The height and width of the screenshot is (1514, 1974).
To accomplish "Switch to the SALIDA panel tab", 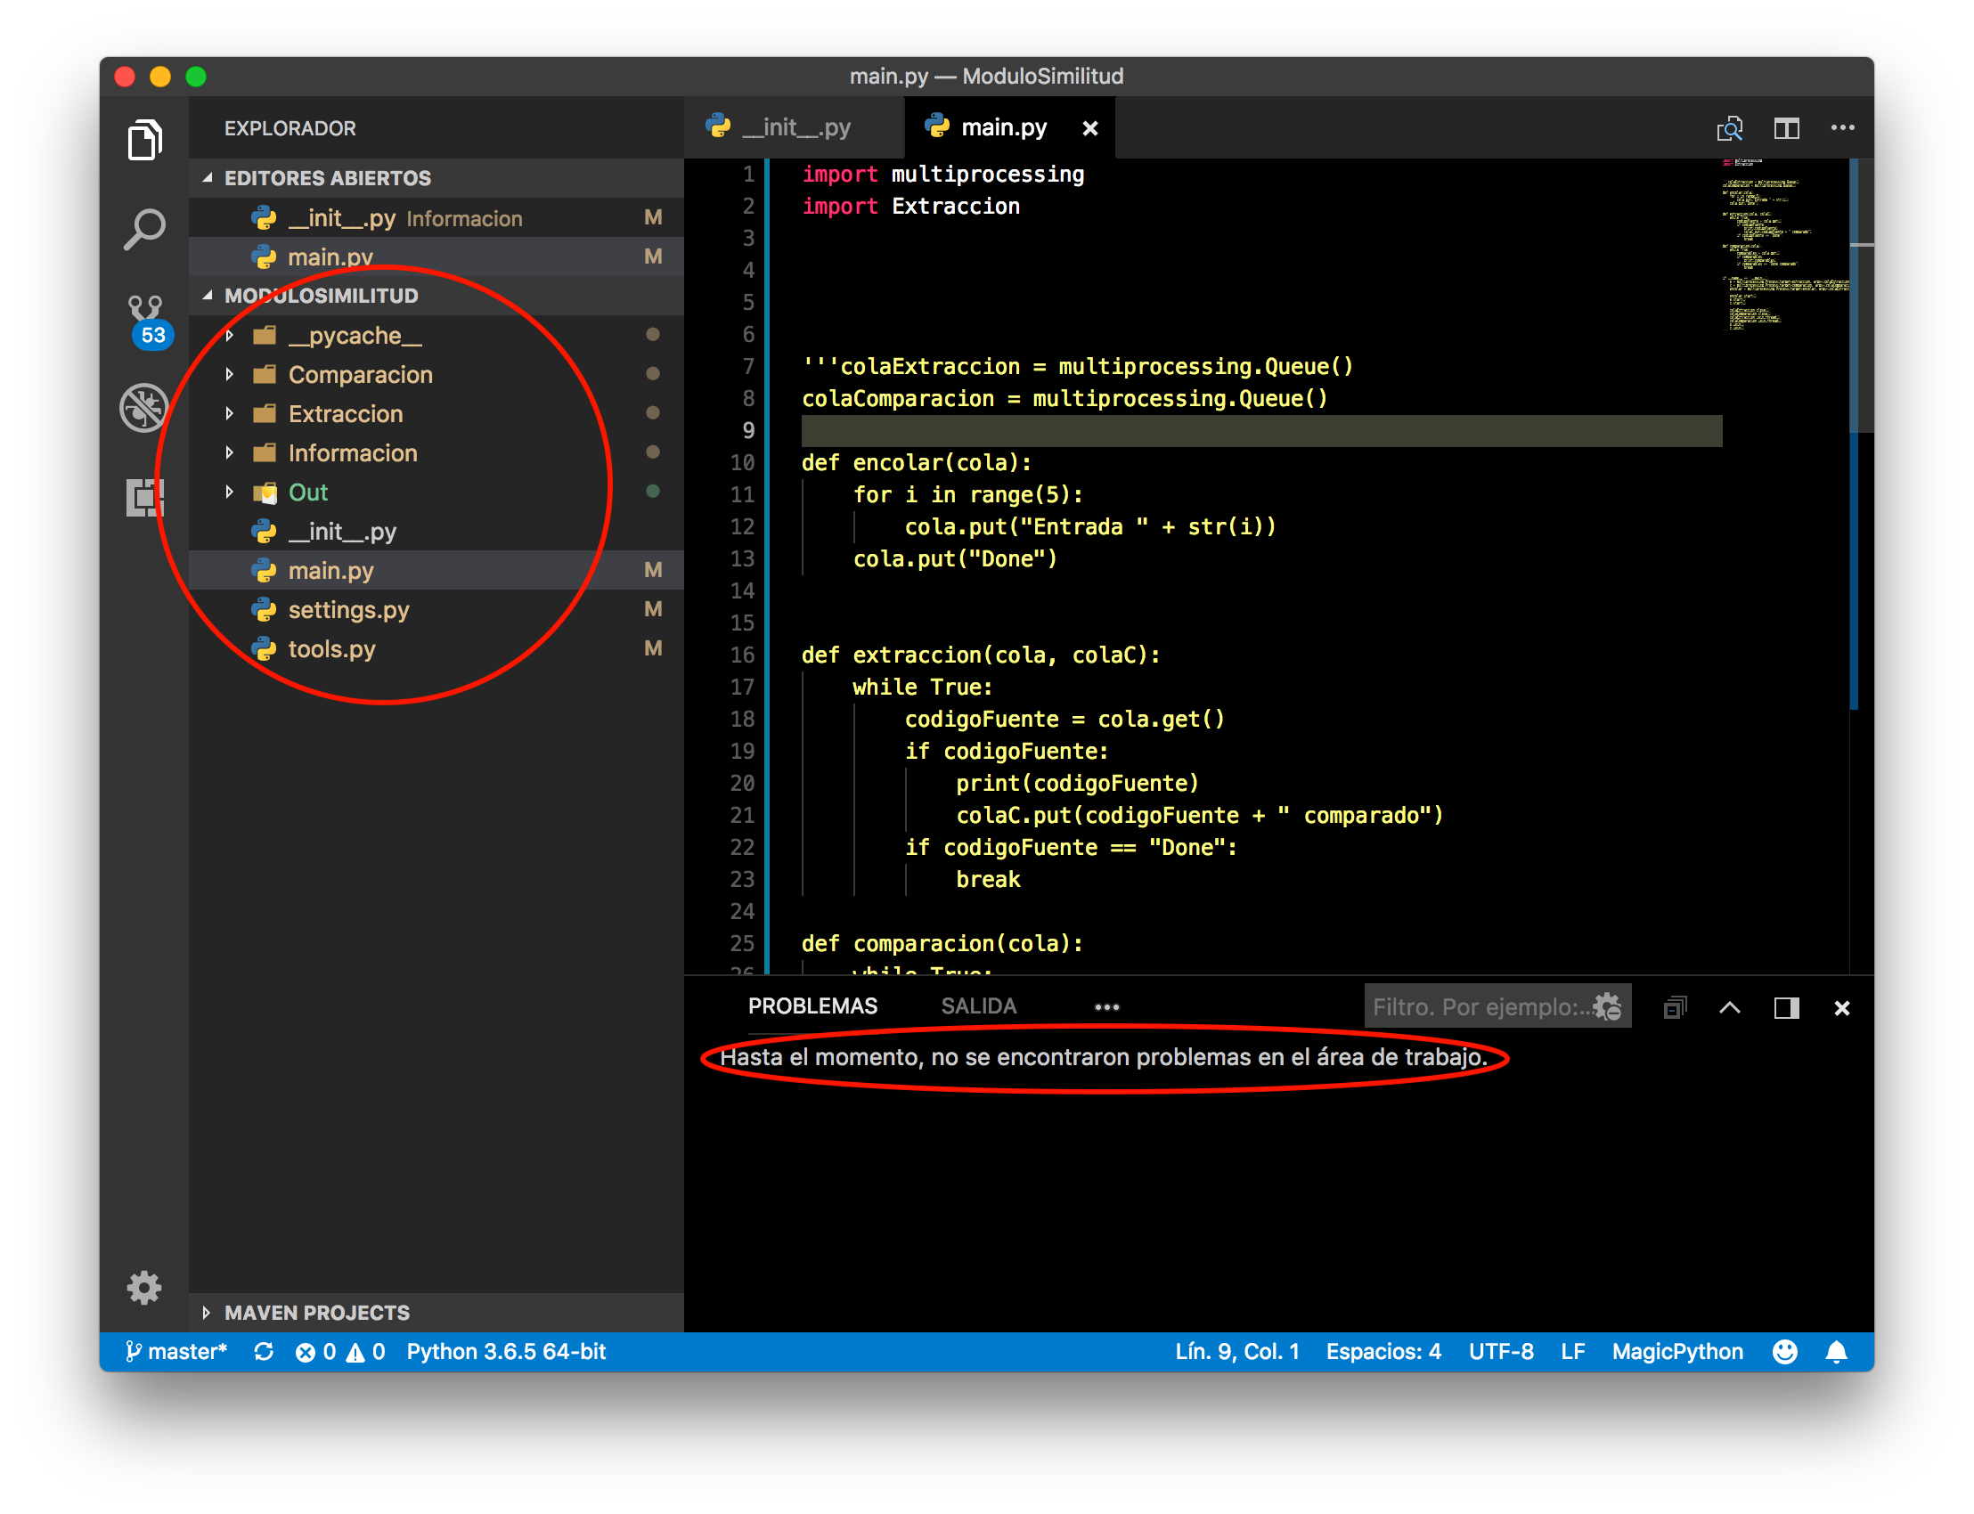I will tap(978, 1005).
